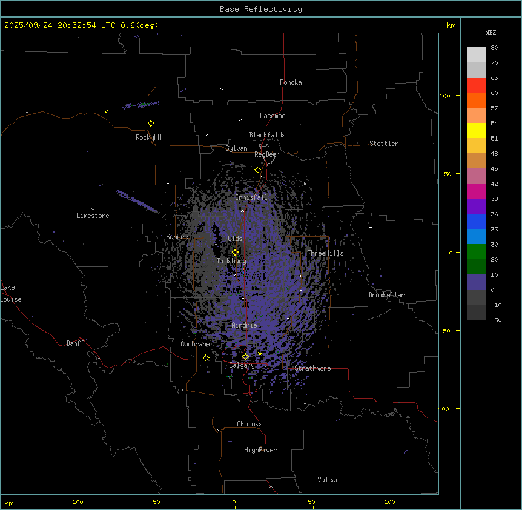Click the Ponoka city label
This screenshot has width=522, height=510.
click(291, 82)
